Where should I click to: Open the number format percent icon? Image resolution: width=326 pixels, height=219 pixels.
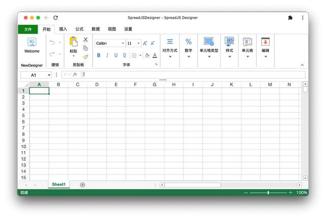coord(188,42)
